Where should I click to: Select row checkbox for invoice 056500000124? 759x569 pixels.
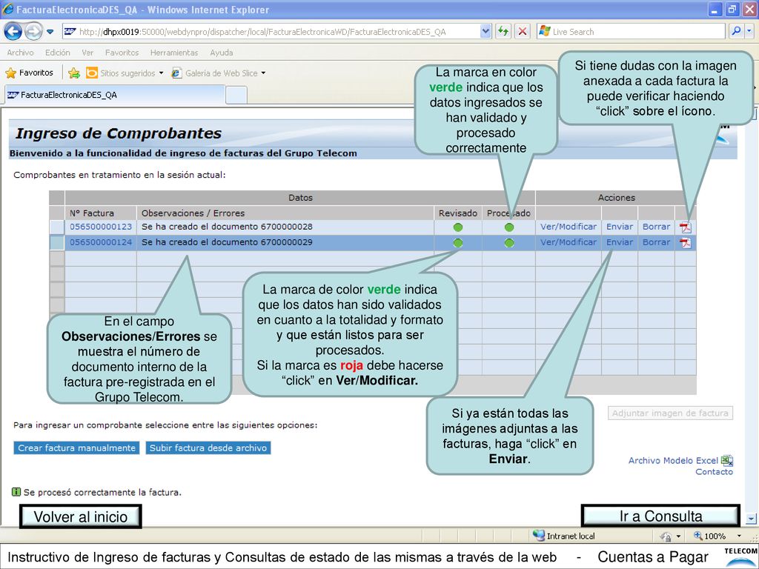pos(57,242)
